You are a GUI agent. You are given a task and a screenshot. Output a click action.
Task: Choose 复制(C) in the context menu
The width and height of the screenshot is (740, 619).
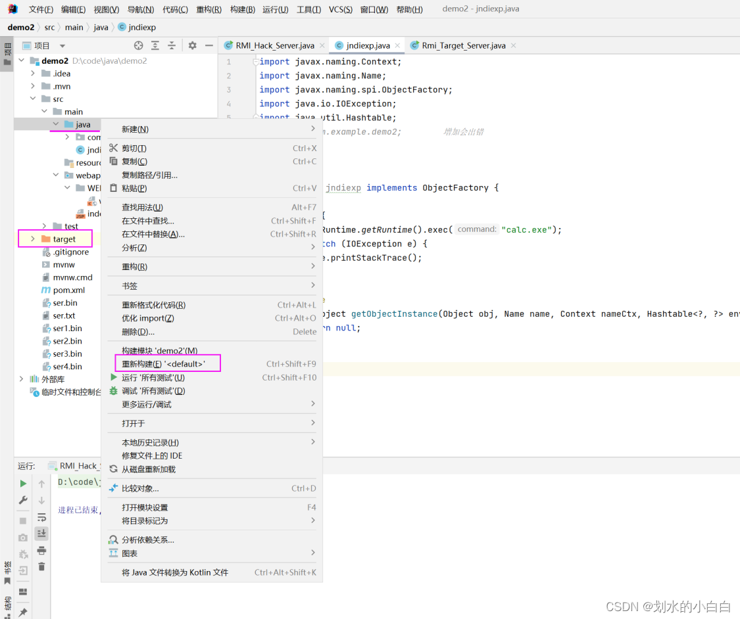pyautogui.click(x=211, y=161)
